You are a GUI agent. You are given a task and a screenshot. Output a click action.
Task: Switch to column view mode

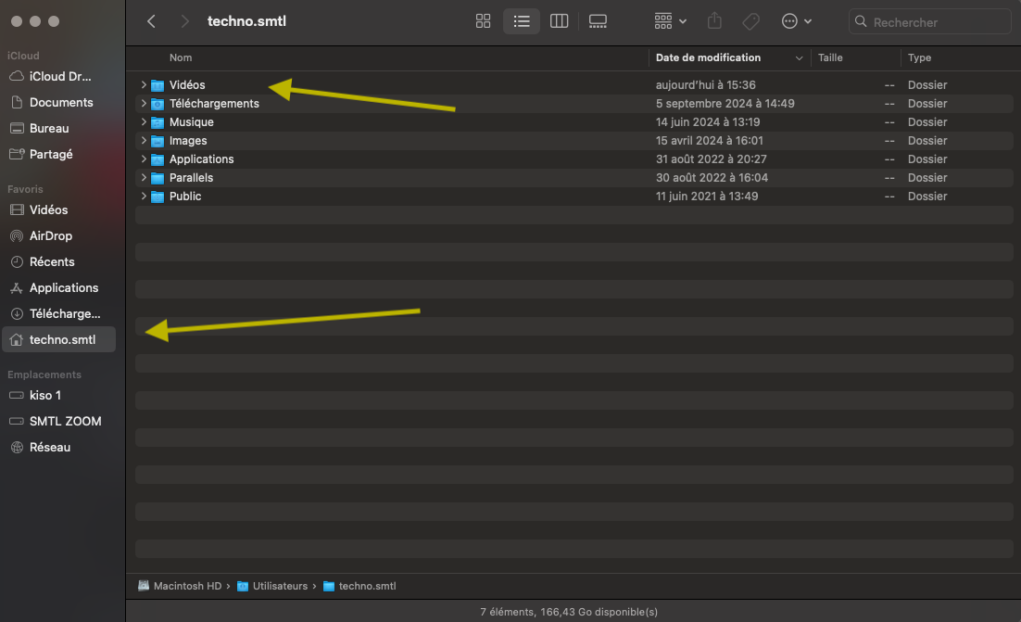tap(559, 21)
